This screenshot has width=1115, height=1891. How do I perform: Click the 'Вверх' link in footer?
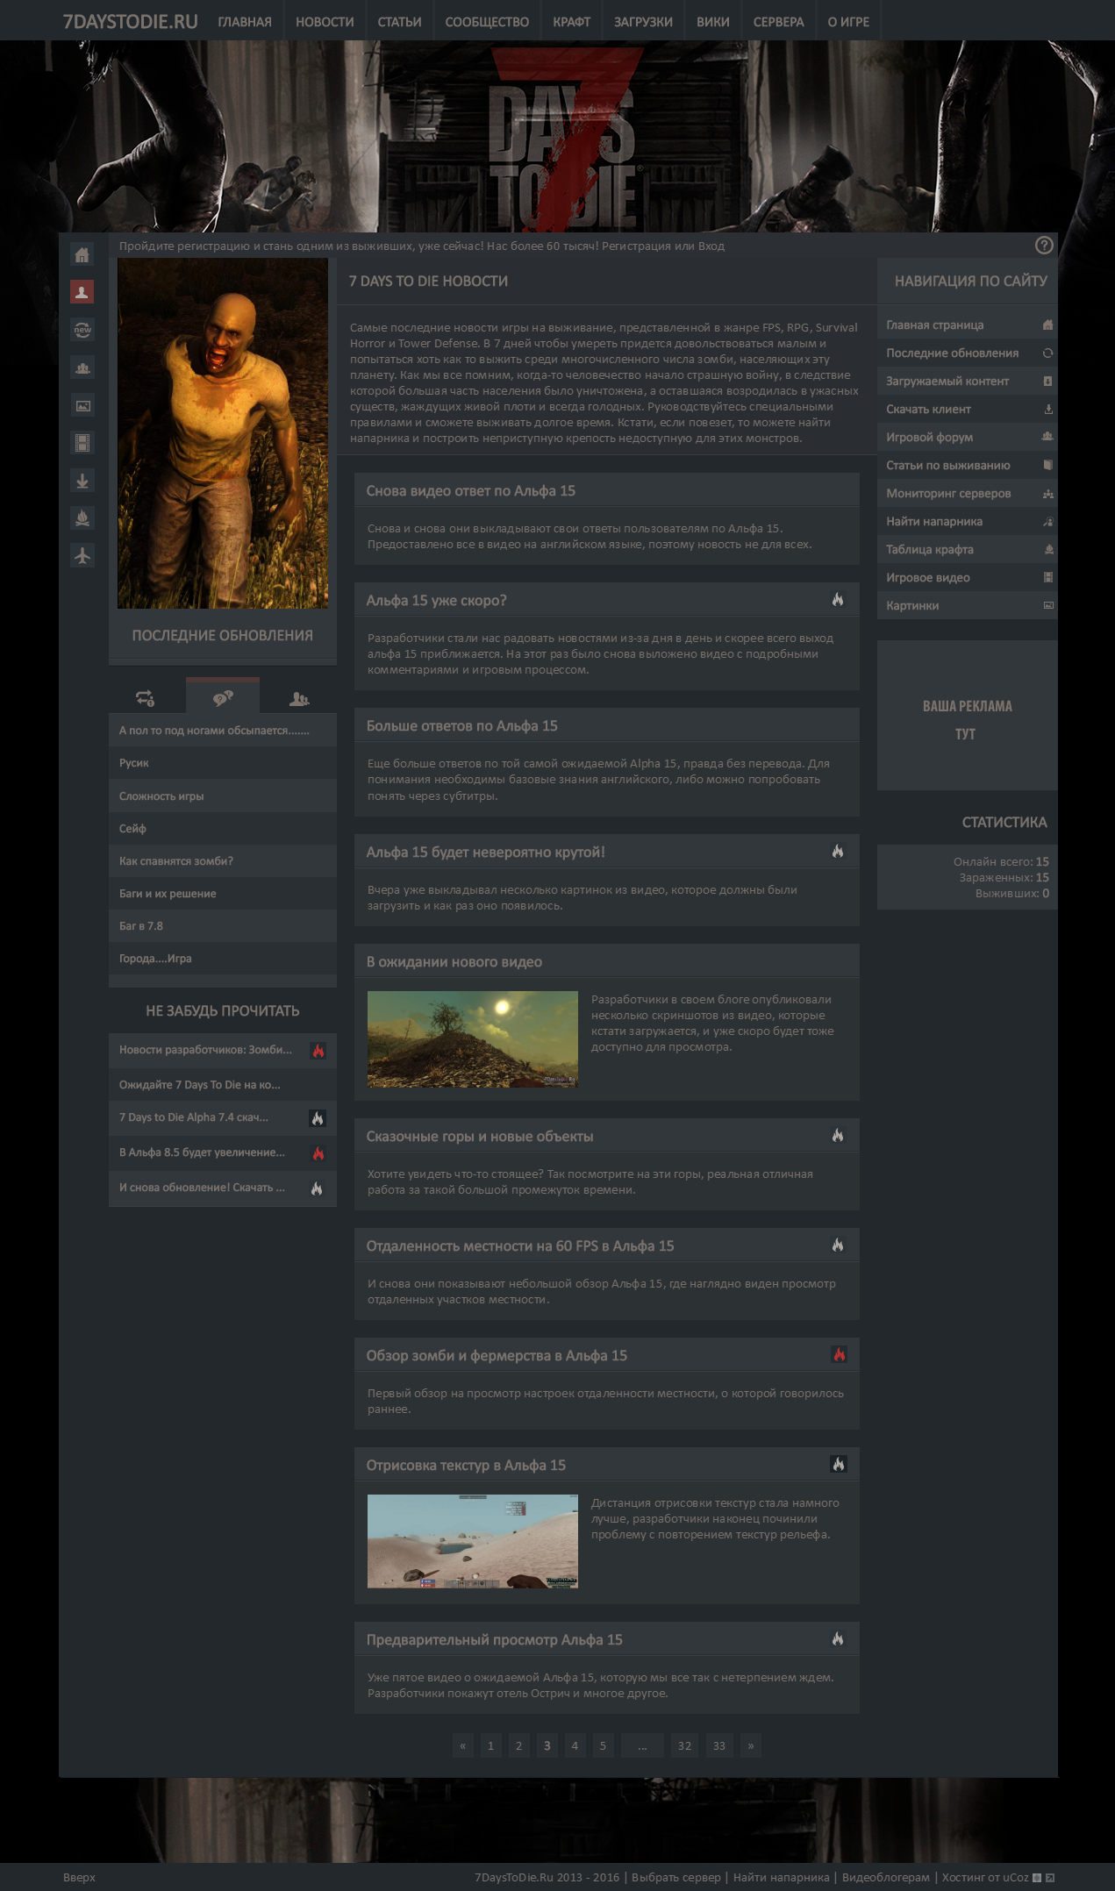click(x=79, y=1877)
